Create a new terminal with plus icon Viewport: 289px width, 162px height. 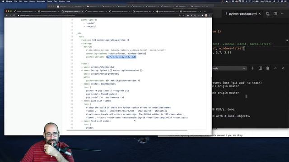click(x=252, y=68)
